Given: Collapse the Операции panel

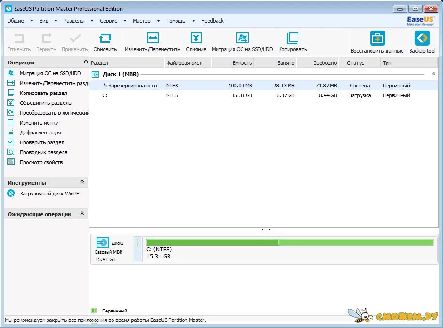Looking at the screenshot, I should click(85, 62).
